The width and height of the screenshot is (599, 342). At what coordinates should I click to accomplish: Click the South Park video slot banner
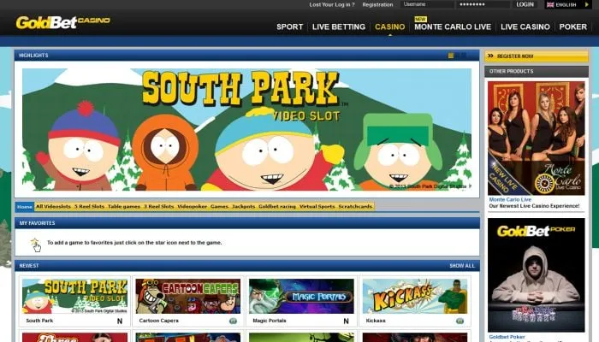click(x=246, y=129)
